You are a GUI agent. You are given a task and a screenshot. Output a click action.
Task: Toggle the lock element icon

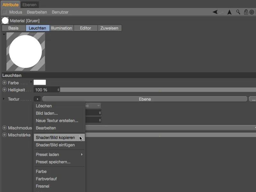(x=246, y=12)
